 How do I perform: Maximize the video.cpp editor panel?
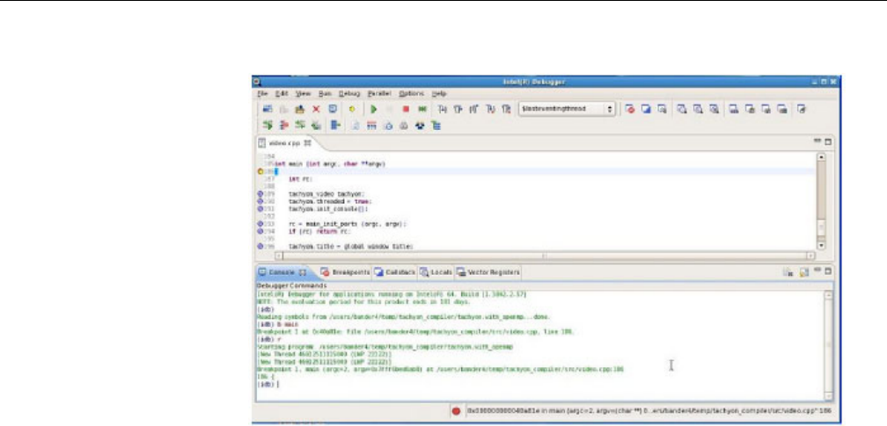point(828,141)
